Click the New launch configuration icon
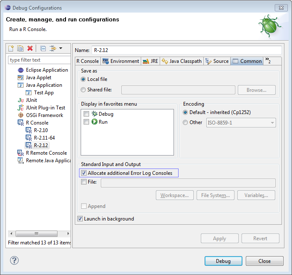Viewport: 292px width, 275px height. click(x=11, y=48)
